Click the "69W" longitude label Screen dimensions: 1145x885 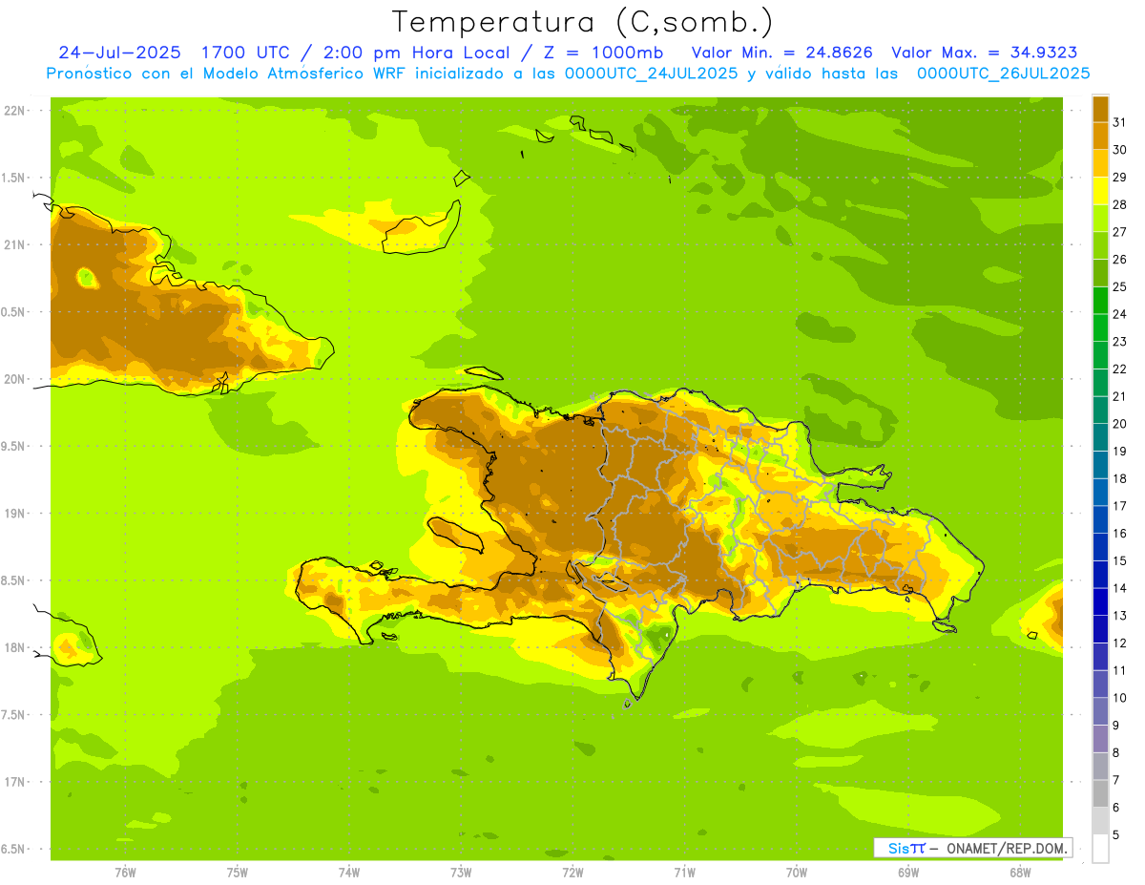click(908, 873)
